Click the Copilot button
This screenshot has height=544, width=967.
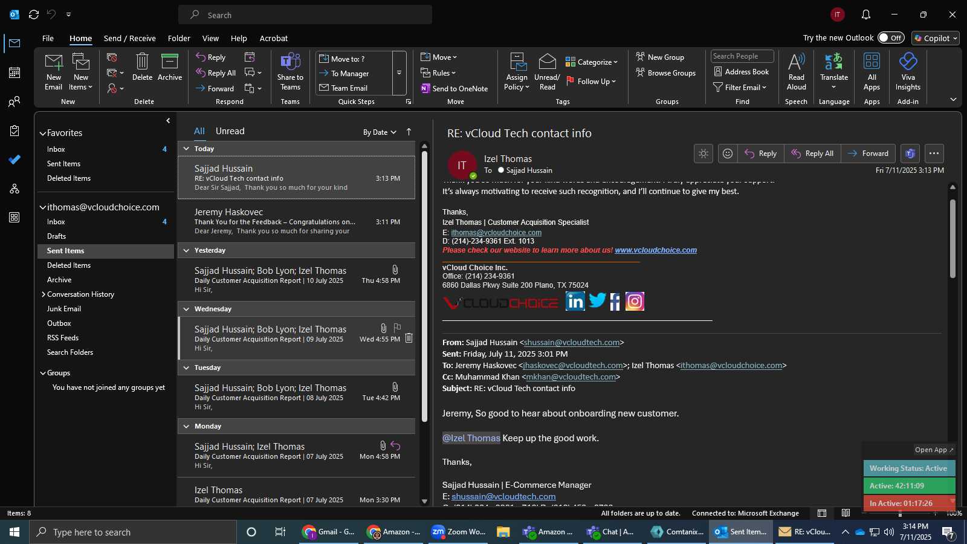pos(936,38)
